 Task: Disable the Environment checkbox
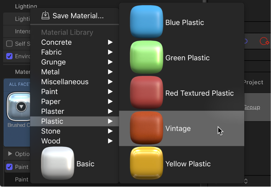pyautogui.click(x=9, y=56)
